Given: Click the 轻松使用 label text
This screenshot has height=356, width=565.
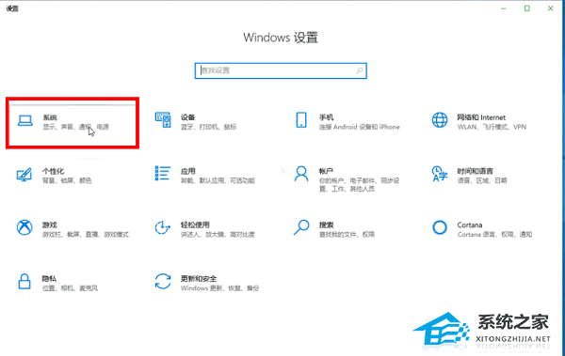Looking at the screenshot, I should click(195, 225).
